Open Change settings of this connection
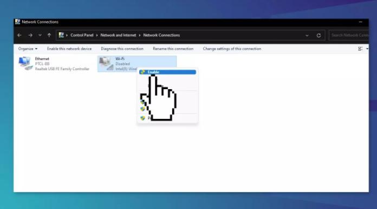 [232, 49]
